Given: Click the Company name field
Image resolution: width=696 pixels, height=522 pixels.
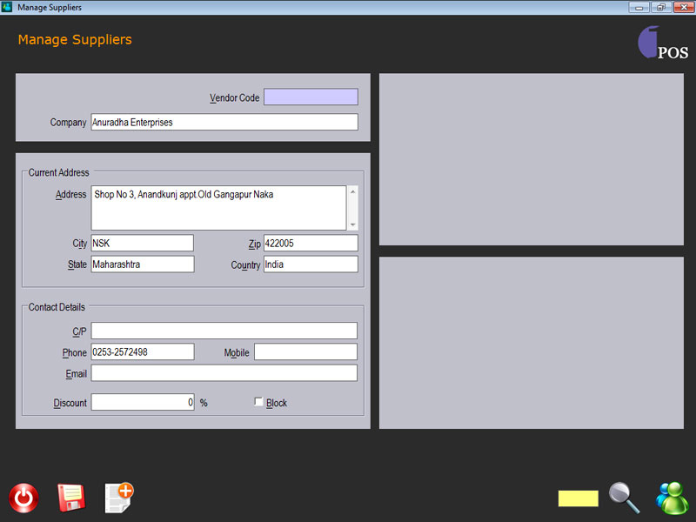Looking at the screenshot, I should click(224, 123).
